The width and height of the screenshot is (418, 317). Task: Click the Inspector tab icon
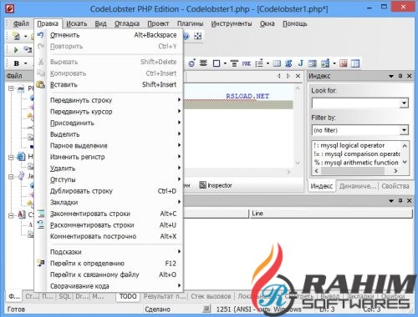(202, 185)
